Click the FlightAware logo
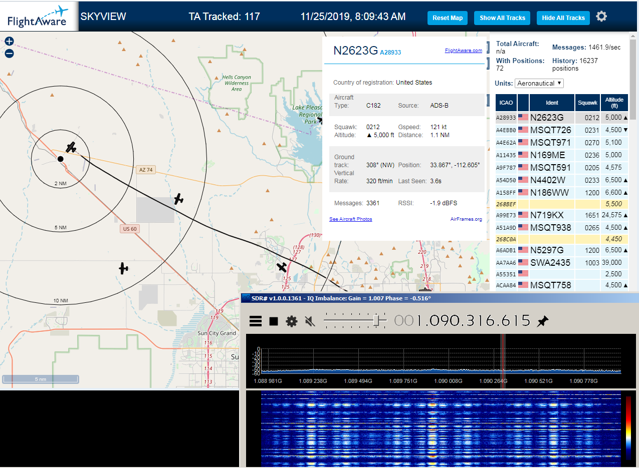Screen dimensions: 639x468 [x=39, y=16]
